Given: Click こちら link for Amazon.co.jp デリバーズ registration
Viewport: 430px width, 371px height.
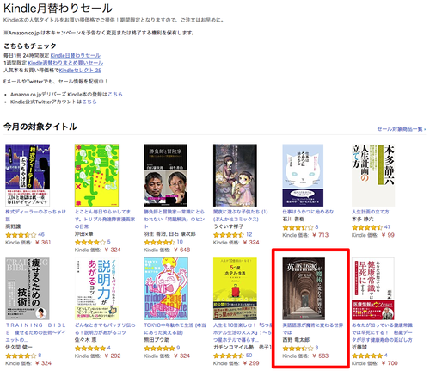Looking at the screenshot, I should tap(114, 94).
